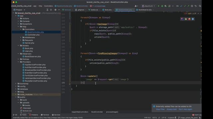The width and height of the screenshot is (213, 119).
Task: Show Git history clock icon
Action: [x=192, y=6]
